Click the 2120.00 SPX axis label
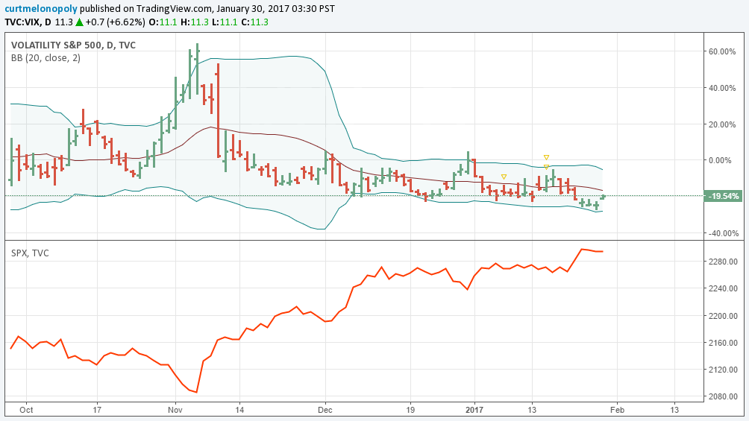 723,370
